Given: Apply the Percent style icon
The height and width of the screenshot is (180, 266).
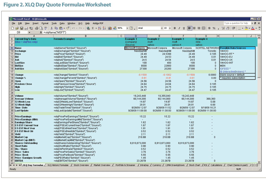Looking at the screenshot, I should click(214, 28).
